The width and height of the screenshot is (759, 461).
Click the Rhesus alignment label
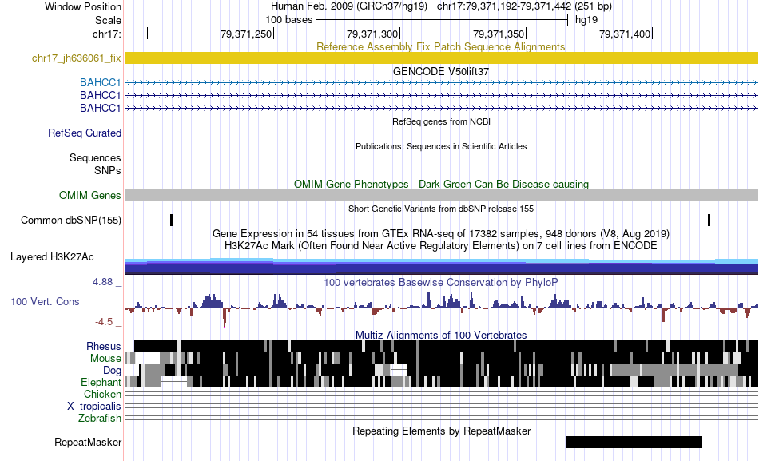(x=104, y=346)
